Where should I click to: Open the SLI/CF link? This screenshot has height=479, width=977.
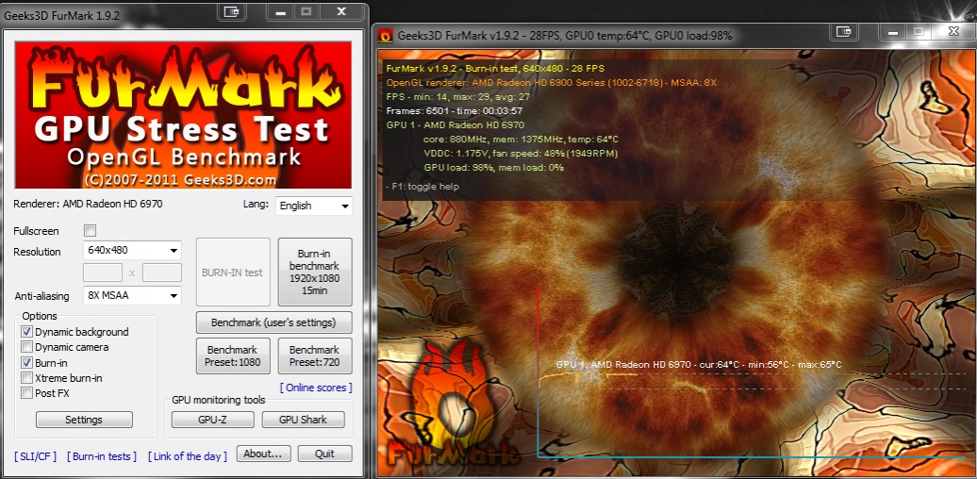tap(35, 456)
